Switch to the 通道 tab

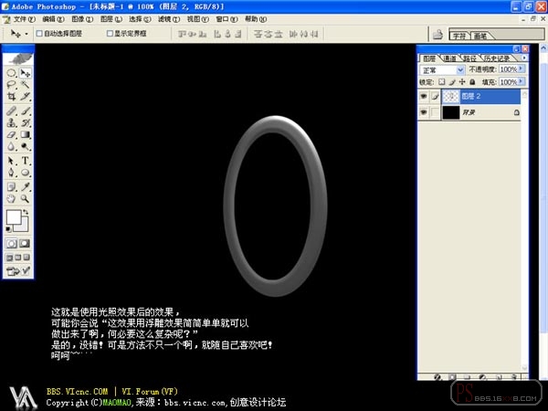click(x=449, y=58)
